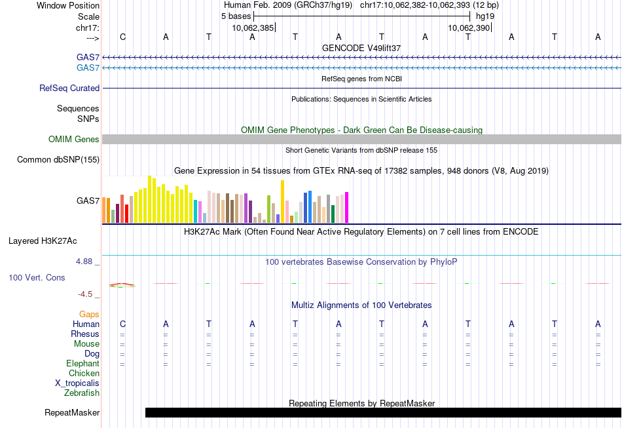Click 100 vertebrates Basewise Conservation by PhyloP title

click(361, 262)
